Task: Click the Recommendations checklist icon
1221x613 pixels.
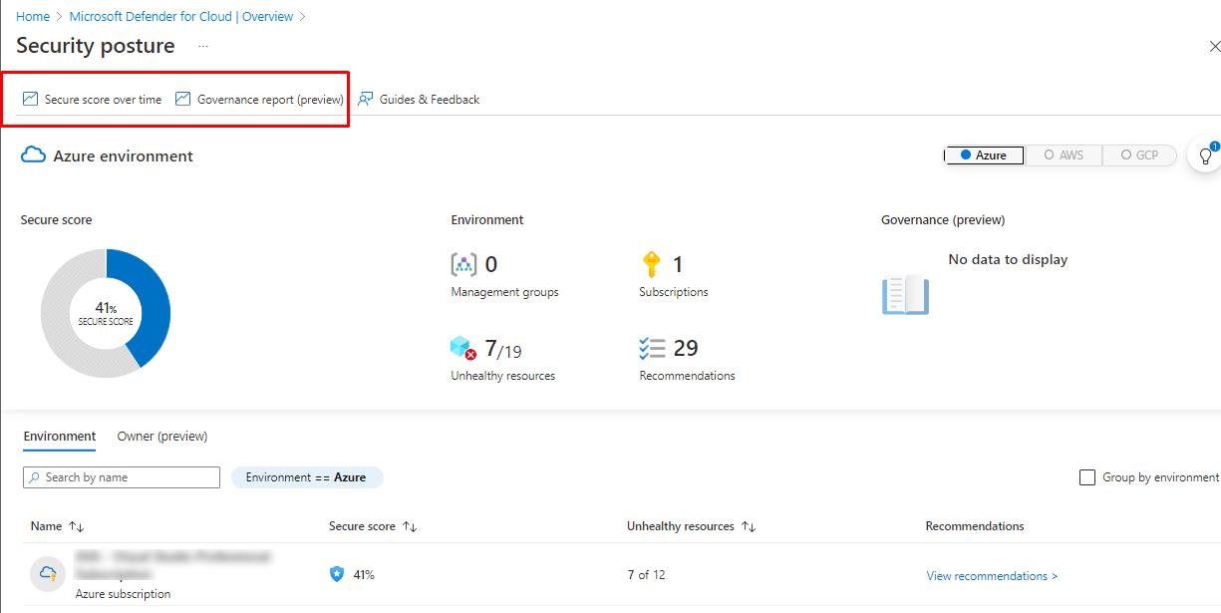Action: coord(652,349)
